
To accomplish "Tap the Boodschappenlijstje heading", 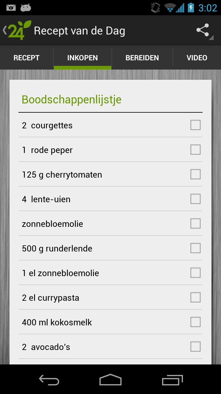I will click(x=72, y=99).
